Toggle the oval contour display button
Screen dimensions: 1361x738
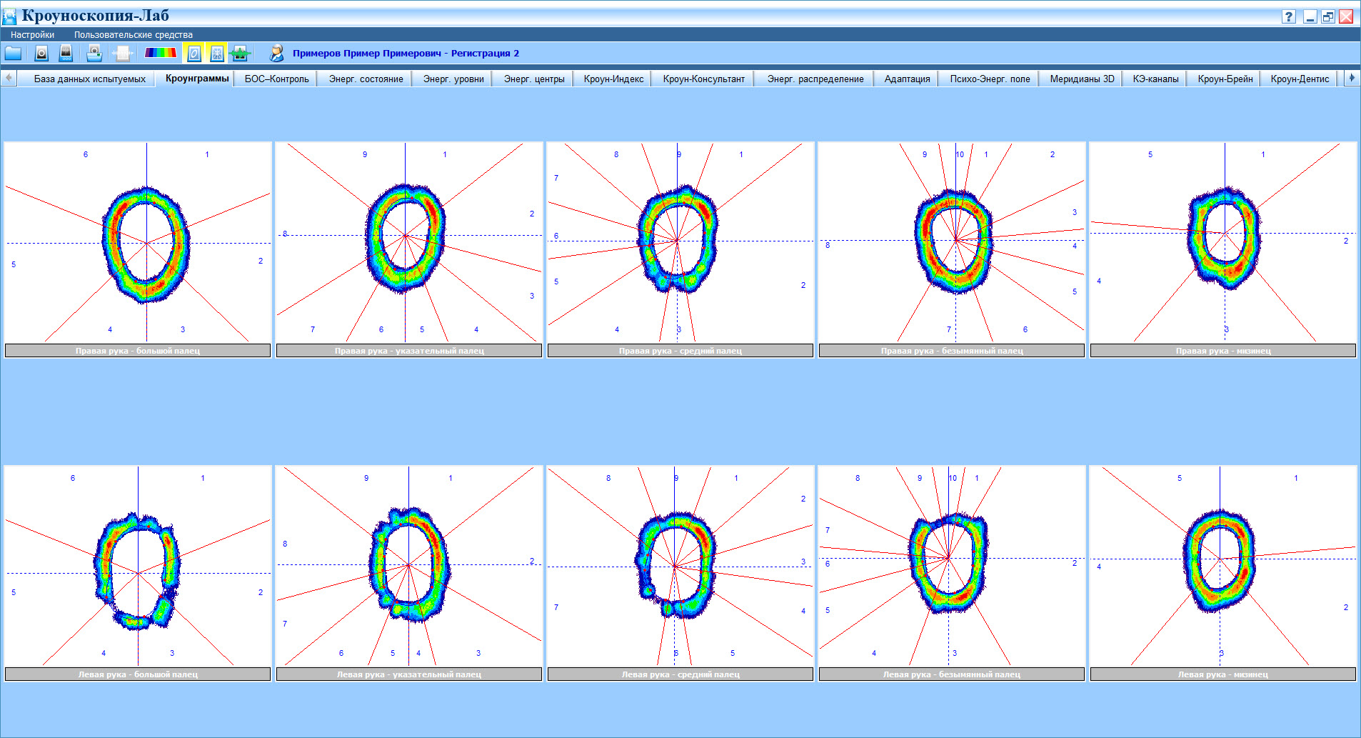coord(194,53)
